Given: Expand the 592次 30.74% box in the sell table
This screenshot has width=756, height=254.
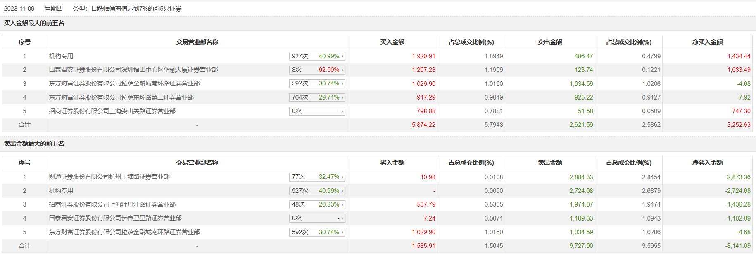Looking at the screenshot, I should click(x=342, y=233).
